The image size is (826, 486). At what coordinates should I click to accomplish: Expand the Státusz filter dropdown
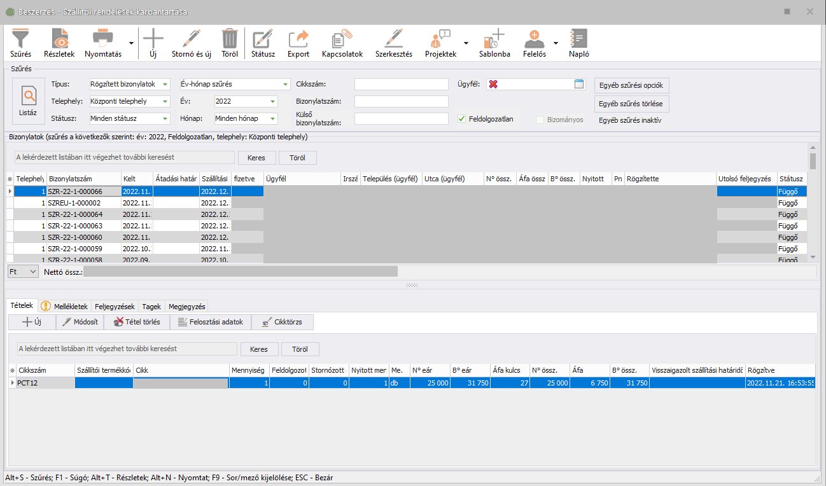[x=165, y=118]
